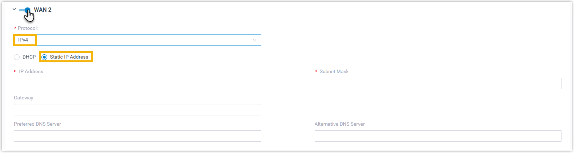Click into the IP Address input field

point(138,83)
